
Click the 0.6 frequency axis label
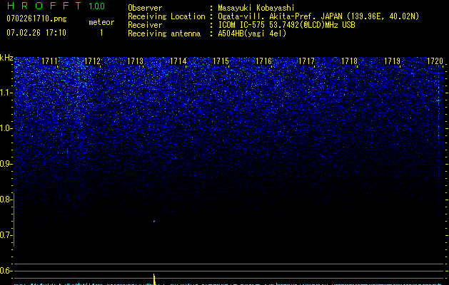click(6, 271)
